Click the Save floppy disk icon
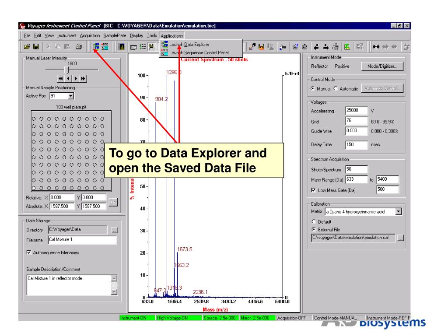This screenshot has height=336, width=448. (x=36, y=46)
